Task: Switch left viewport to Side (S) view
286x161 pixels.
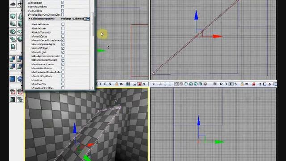Action: click(110, 84)
